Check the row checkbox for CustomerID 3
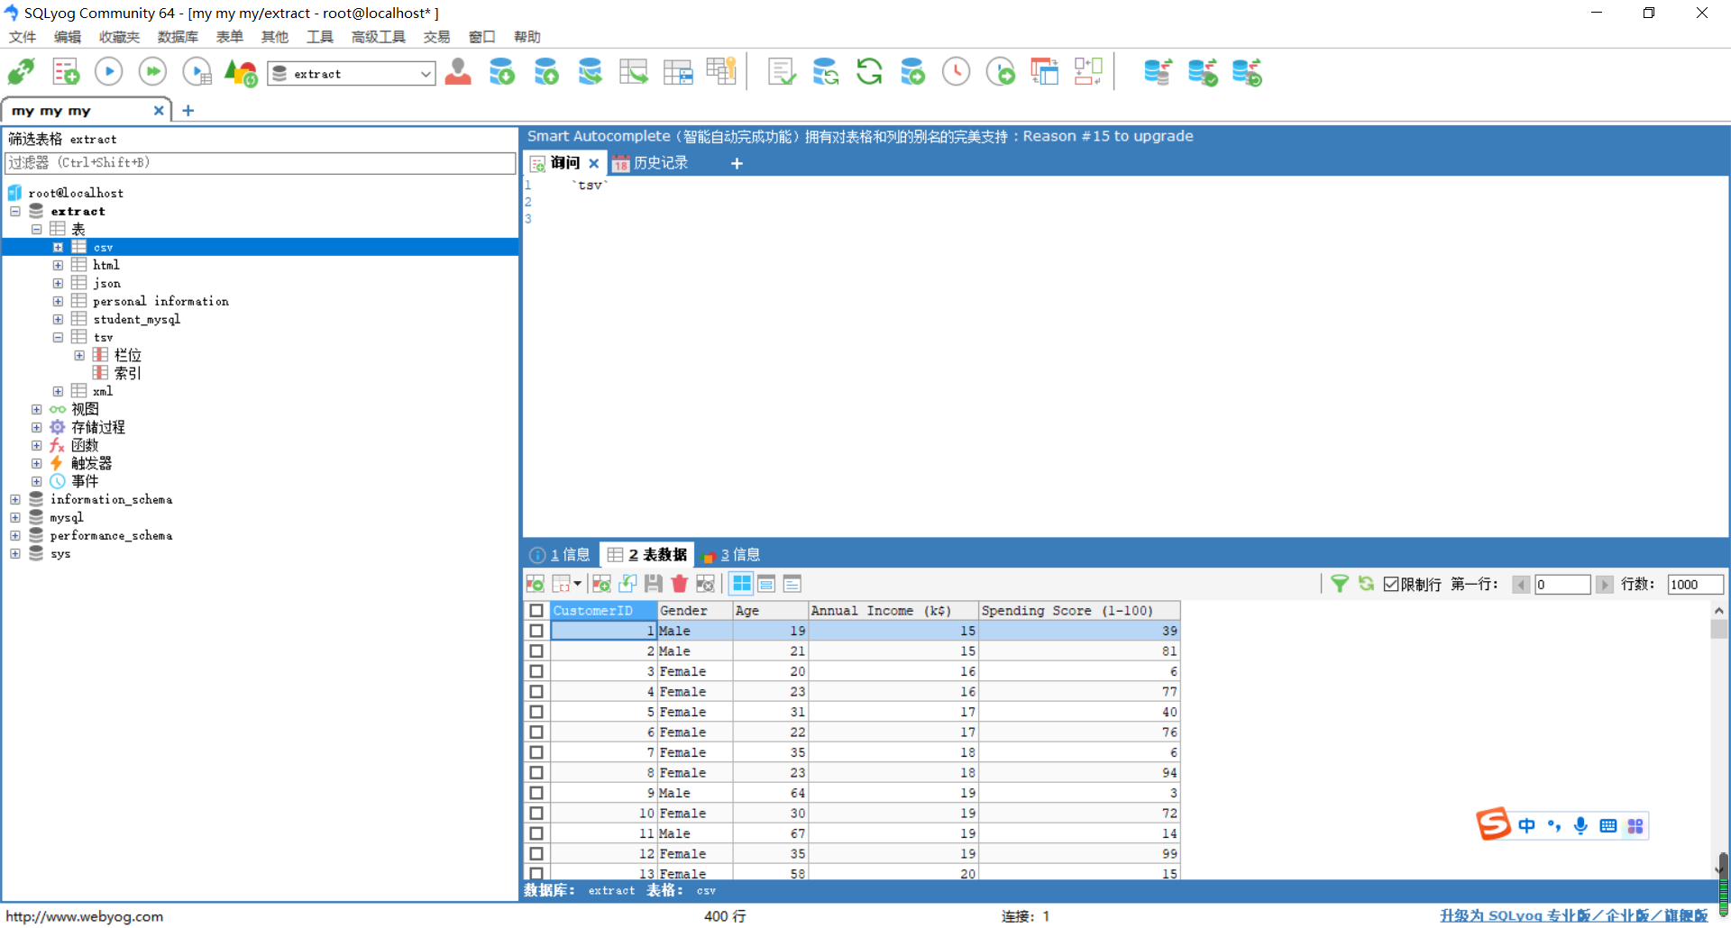This screenshot has height=928, width=1731. pyautogui.click(x=536, y=671)
